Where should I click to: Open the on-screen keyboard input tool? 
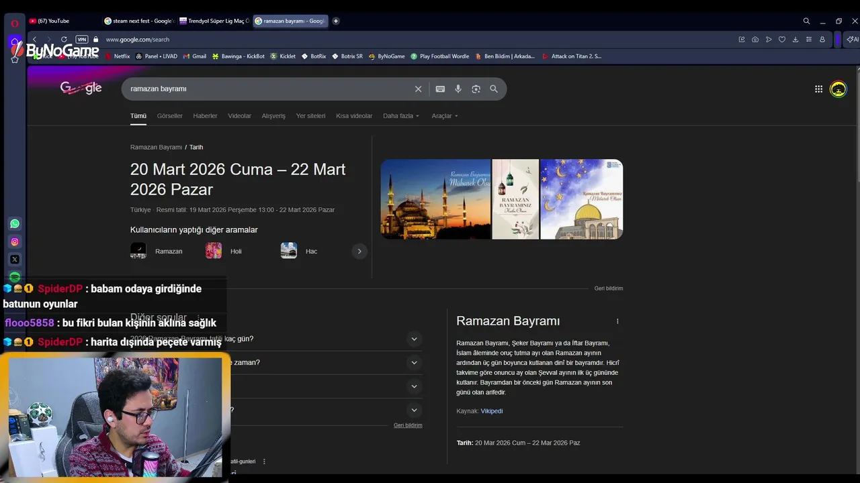point(440,89)
